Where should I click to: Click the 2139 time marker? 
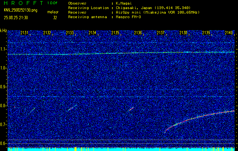coord(206,33)
